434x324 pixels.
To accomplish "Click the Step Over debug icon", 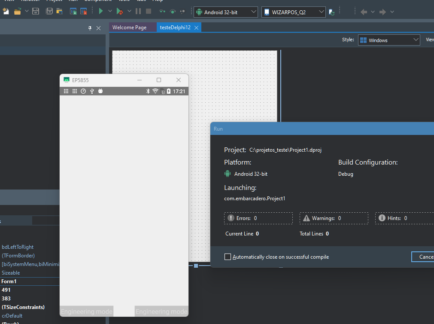I will (173, 11).
